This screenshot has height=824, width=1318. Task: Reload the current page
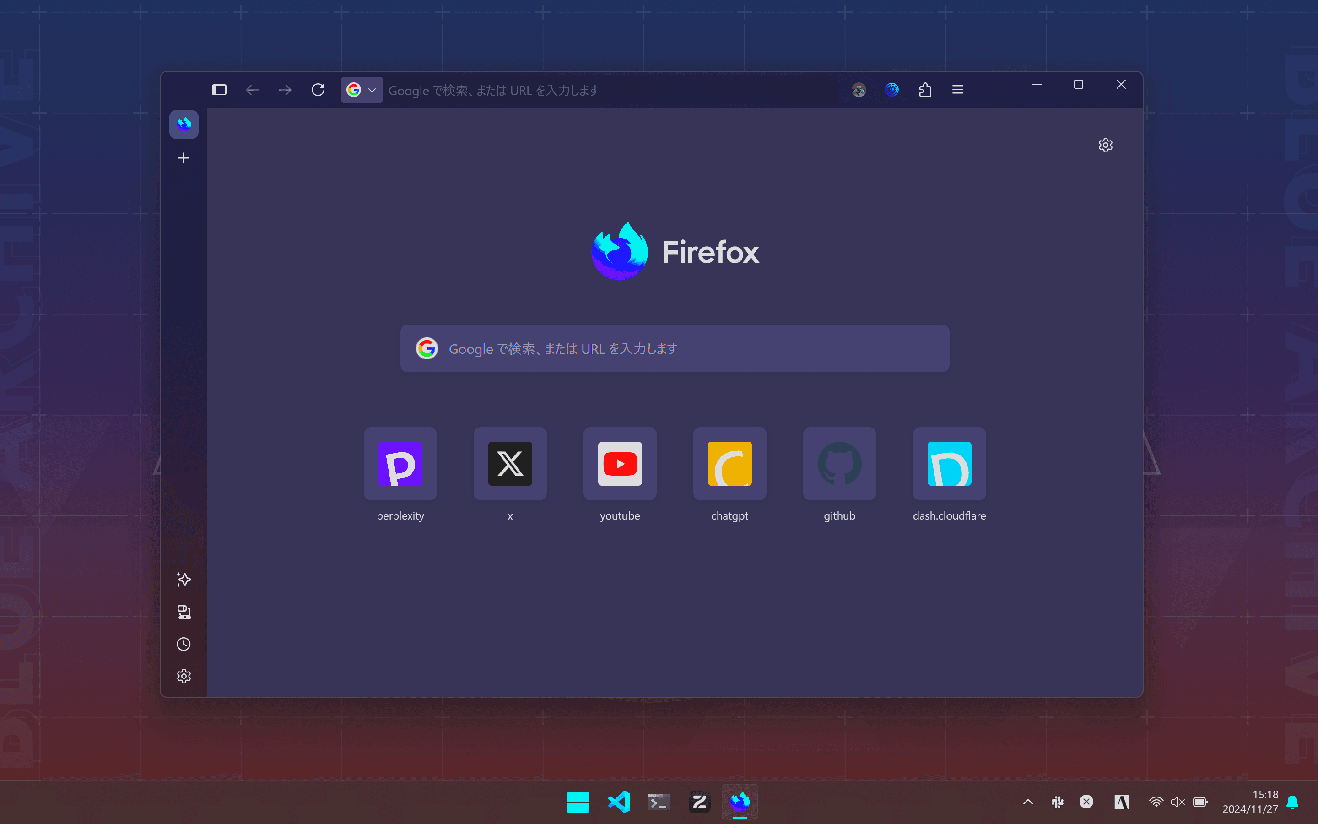[318, 90]
